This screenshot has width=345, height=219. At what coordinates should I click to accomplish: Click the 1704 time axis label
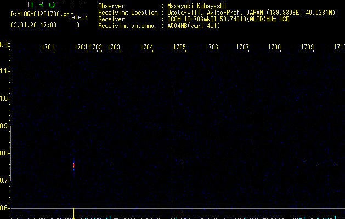147,47
